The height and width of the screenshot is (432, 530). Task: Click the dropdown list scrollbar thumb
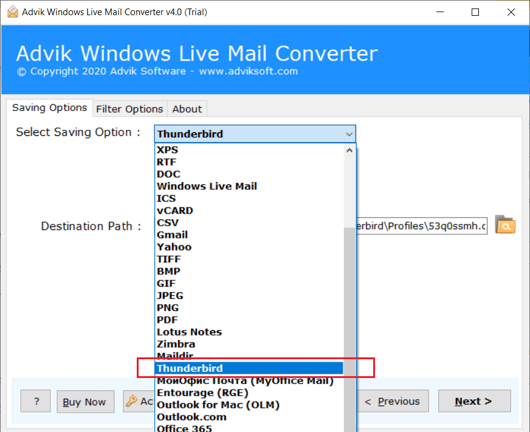click(x=349, y=329)
